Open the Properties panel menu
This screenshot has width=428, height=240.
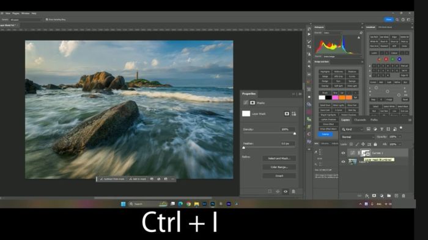[x=300, y=94]
